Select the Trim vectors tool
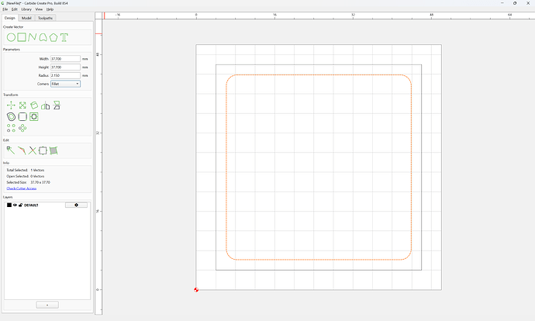This screenshot has height=321, width=535. tap(22, 150)
